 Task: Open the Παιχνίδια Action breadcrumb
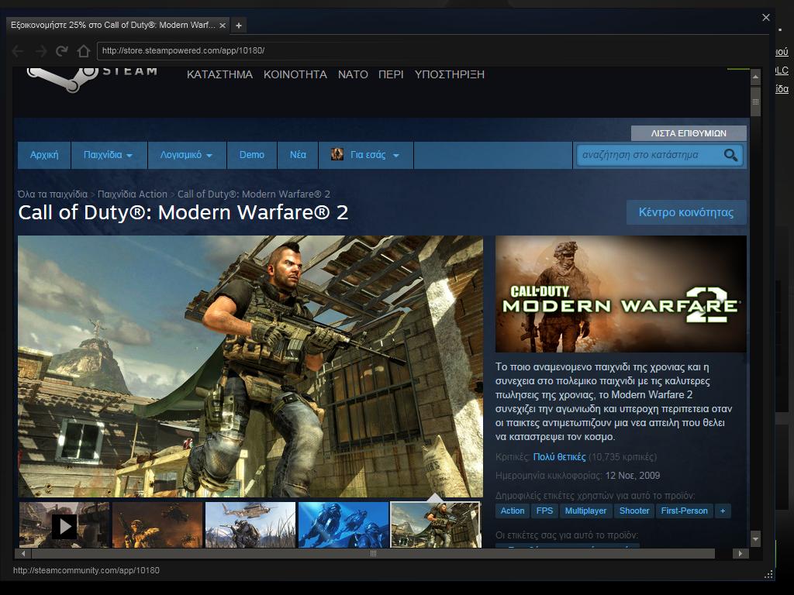point(132,194)
